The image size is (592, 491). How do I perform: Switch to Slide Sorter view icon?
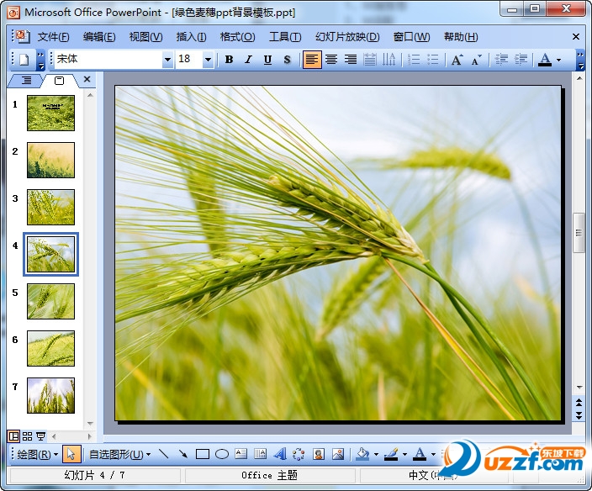pos(27,436)
